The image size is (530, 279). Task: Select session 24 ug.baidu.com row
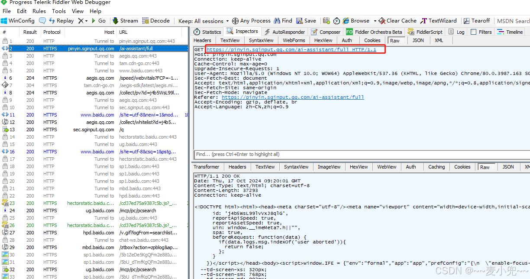tap(94, 211)
